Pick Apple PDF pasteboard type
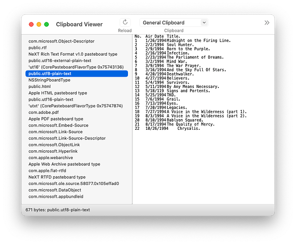The image size is (296, 244). click(56, 119)
